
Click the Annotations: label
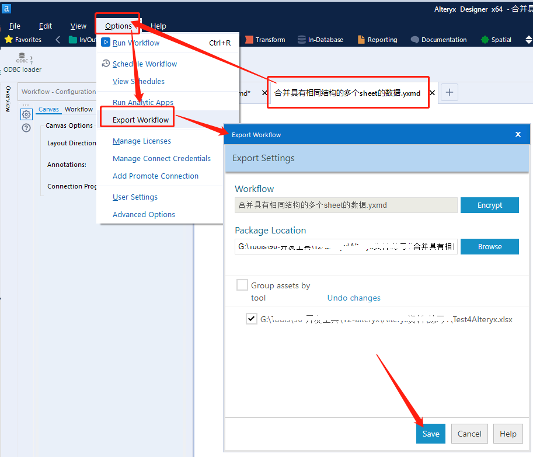click(67, 165)
